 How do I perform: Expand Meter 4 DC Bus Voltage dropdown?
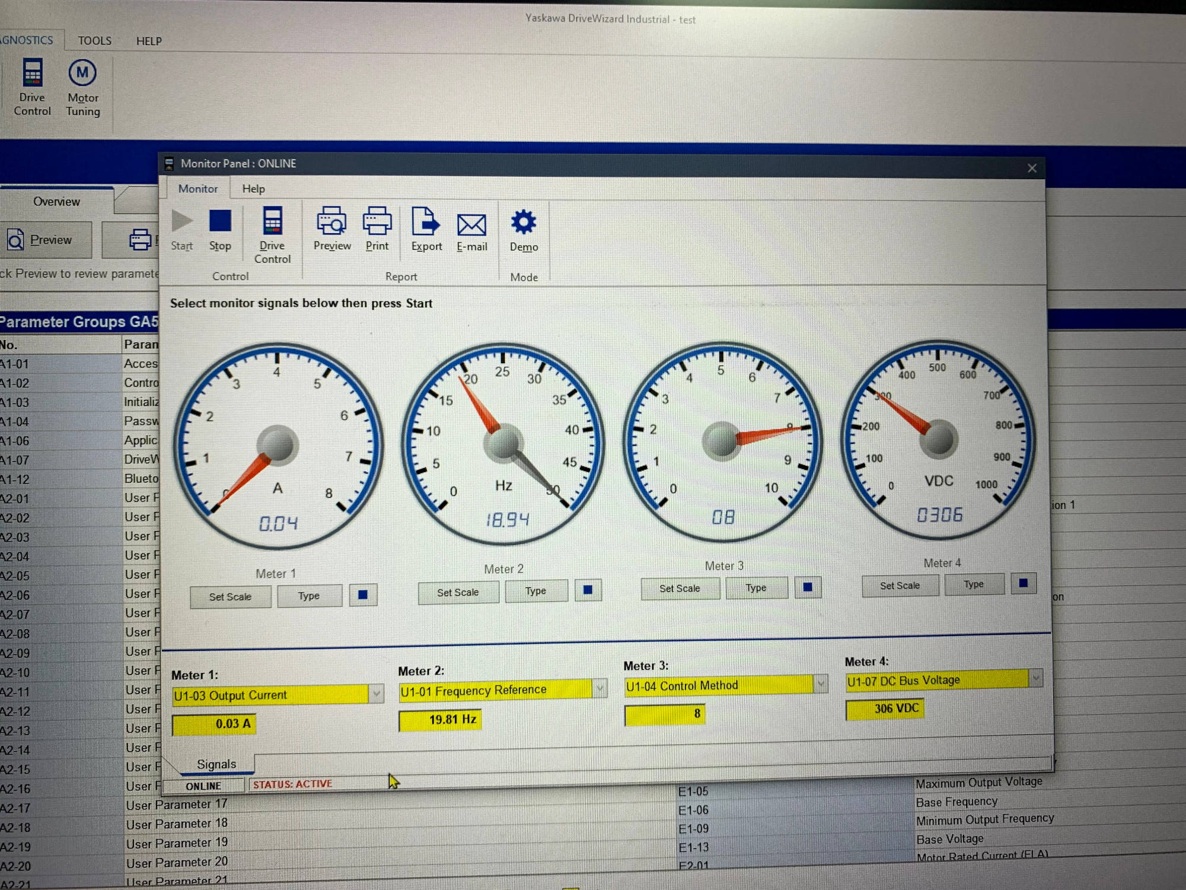(1036, 678)
